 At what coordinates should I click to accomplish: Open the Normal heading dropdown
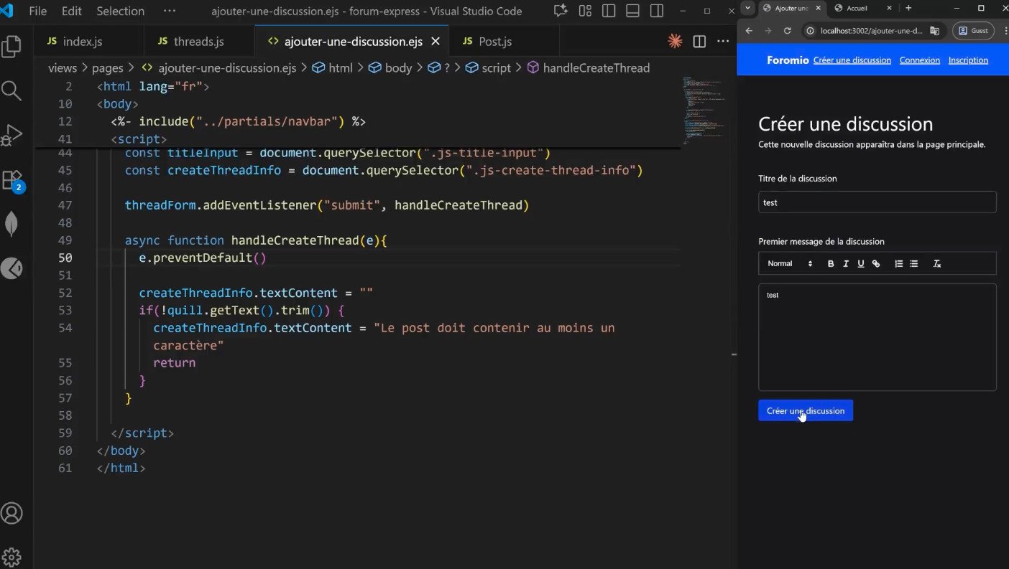coord(789,264)
